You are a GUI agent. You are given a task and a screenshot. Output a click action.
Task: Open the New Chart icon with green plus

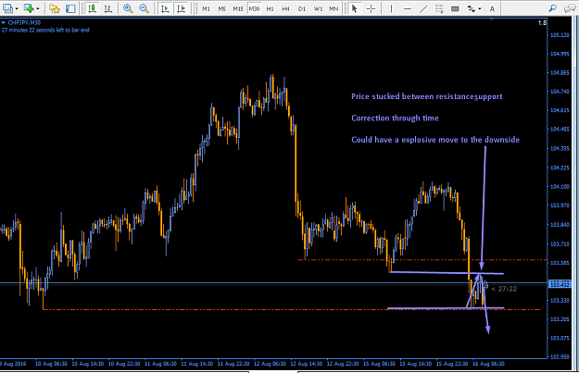[29, 8]
